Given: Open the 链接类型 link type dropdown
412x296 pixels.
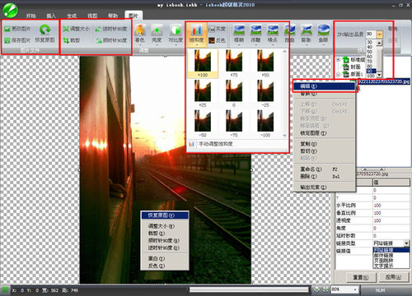Looking at the screenshot, I should coord(406,243).
